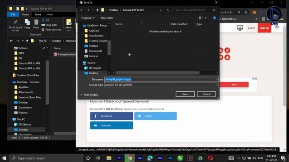
Task: Share on Facebook button
Action: [112, 116]
